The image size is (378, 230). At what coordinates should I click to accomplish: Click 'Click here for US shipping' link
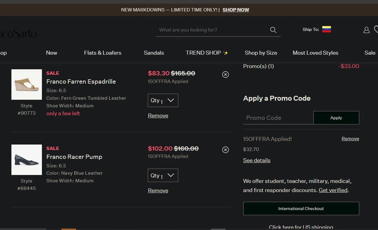[x=301, y=227]
